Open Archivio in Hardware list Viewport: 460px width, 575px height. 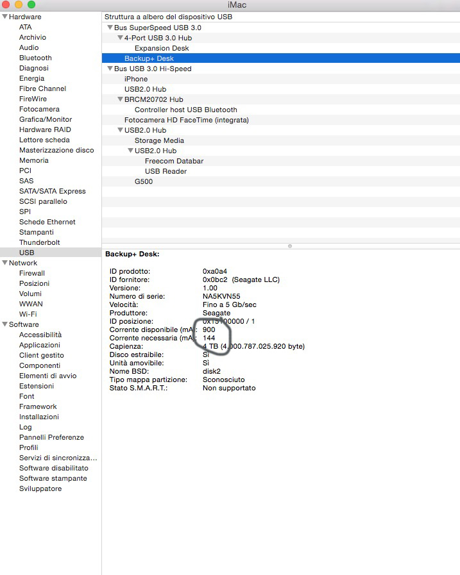tap(33, 37)
